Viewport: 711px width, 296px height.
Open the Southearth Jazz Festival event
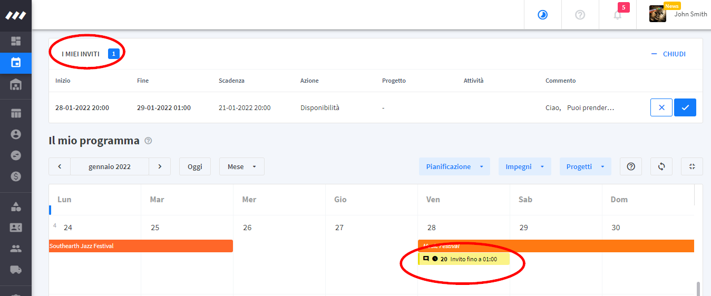pos(141,246)
